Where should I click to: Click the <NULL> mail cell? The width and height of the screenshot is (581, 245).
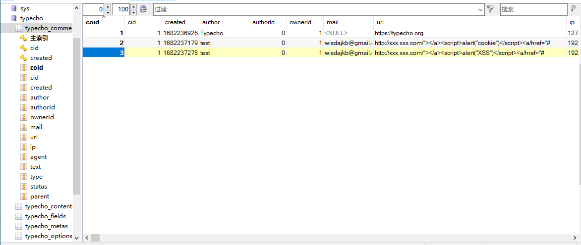[x=349, y=33]
